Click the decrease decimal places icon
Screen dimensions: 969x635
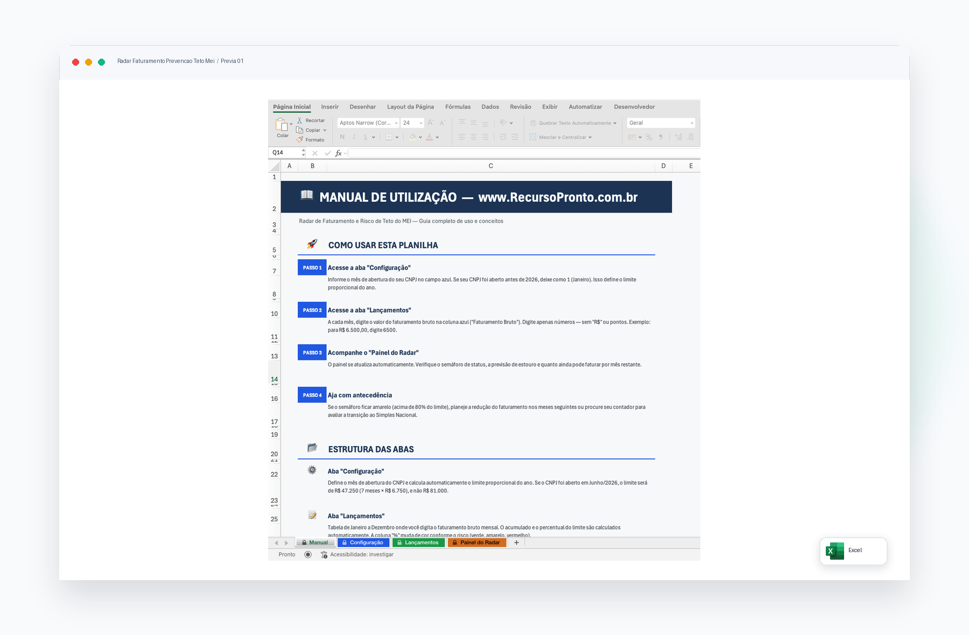[691, 137]
